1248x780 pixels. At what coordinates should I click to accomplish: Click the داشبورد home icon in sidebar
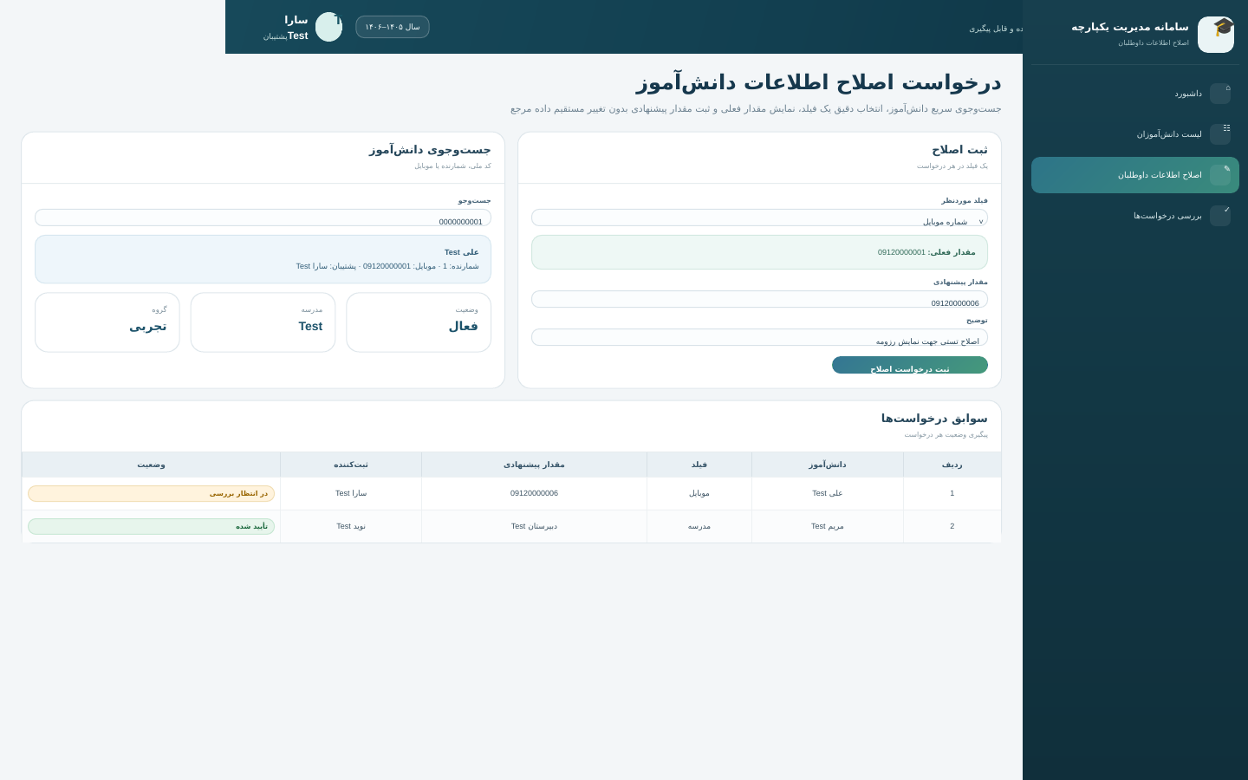point(1220,94)
